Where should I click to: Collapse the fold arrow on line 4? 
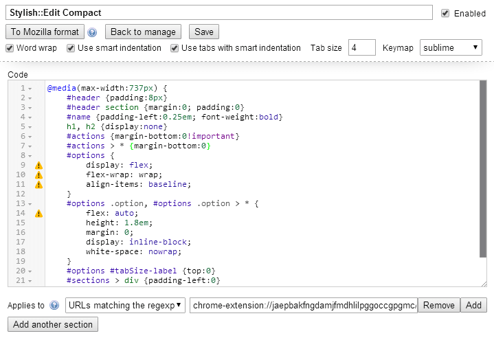tap(30, 117)
